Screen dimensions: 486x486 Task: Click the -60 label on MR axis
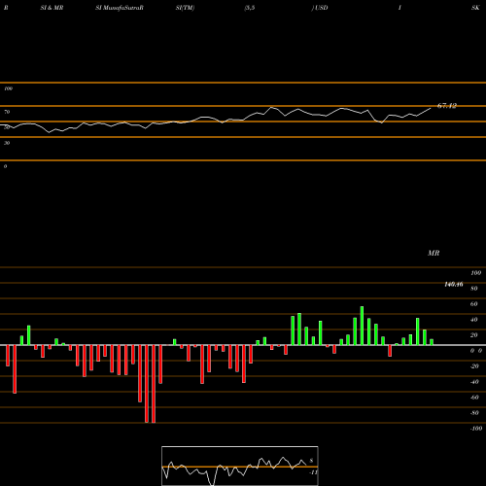(x=474, y=398)
